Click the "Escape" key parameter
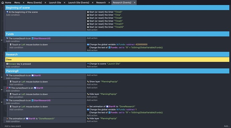The width and height of the screenshot is (231, 128). (12, 64)
